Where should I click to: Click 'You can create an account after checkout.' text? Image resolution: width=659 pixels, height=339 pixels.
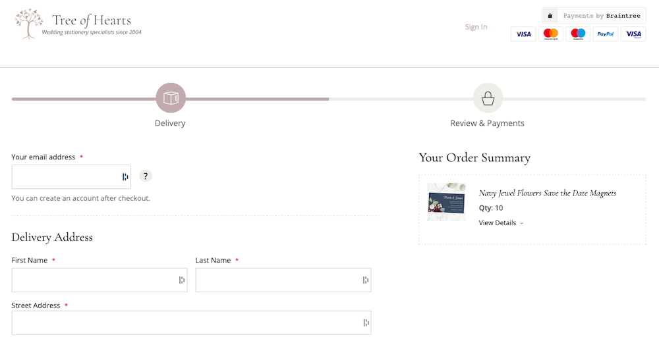tap(80, 198)
